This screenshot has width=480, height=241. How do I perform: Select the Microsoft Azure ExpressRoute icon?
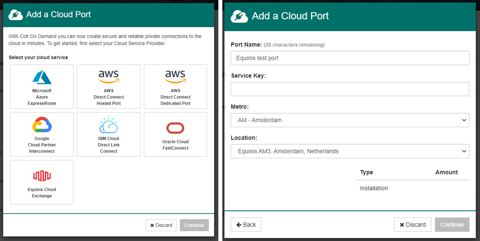pyautogui.click(x=42, y=77)
